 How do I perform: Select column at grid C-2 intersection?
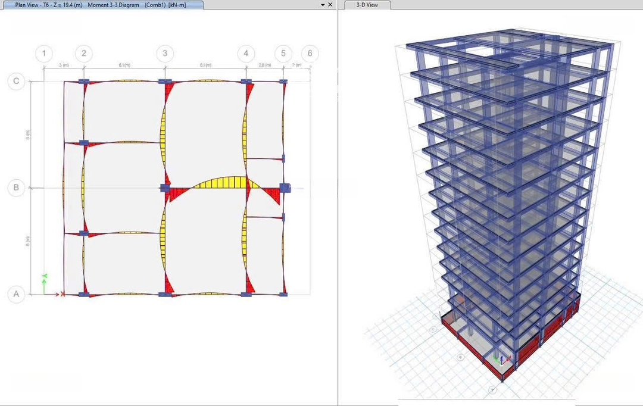point(84,81)
